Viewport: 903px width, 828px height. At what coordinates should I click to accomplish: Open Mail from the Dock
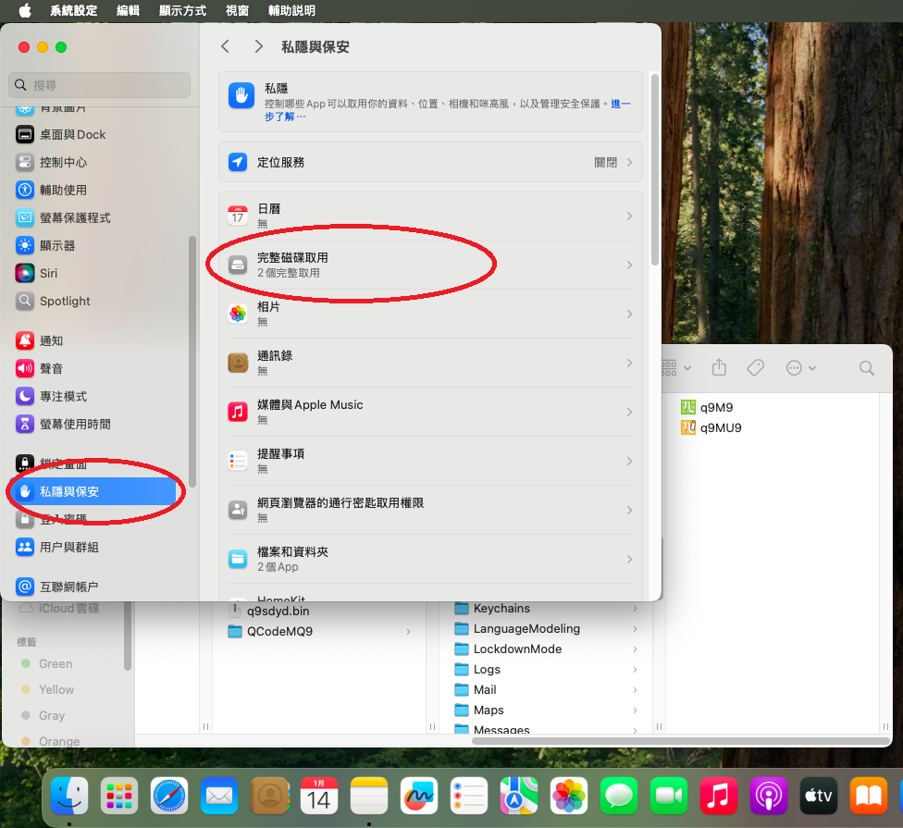[x=219, y=796]
